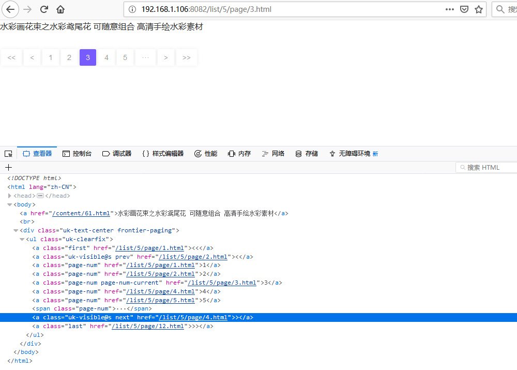Image resolution: width=517 pixels, height=370 pixels.
Task: Click the browser back arrow button
Action: (x=11, y=9)
